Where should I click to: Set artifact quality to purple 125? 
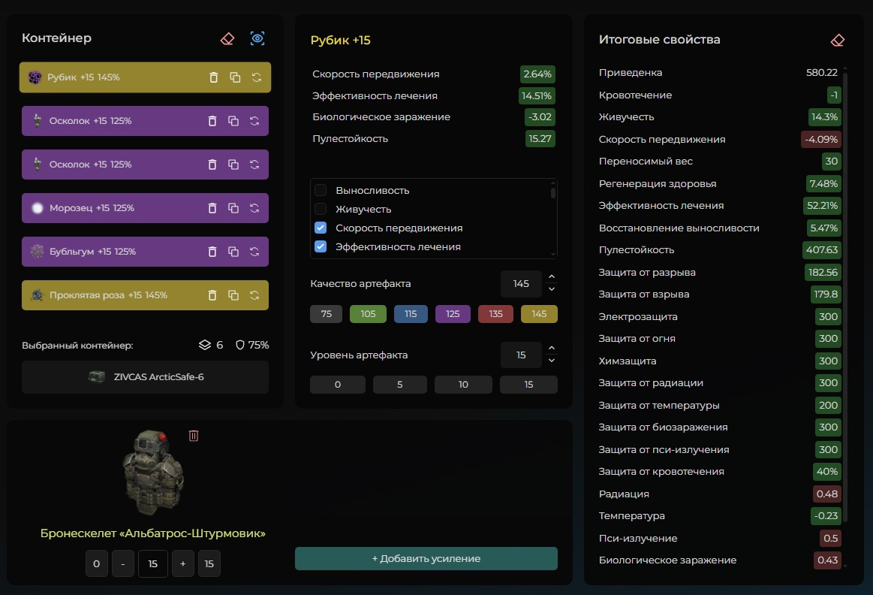click(453, 314)
